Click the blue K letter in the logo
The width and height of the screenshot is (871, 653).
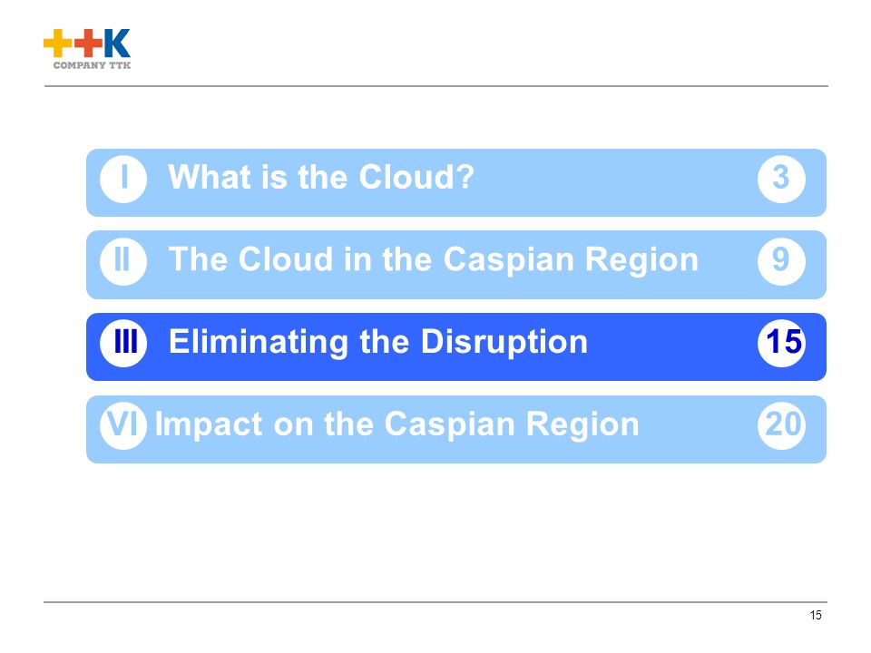coord(117,43)
